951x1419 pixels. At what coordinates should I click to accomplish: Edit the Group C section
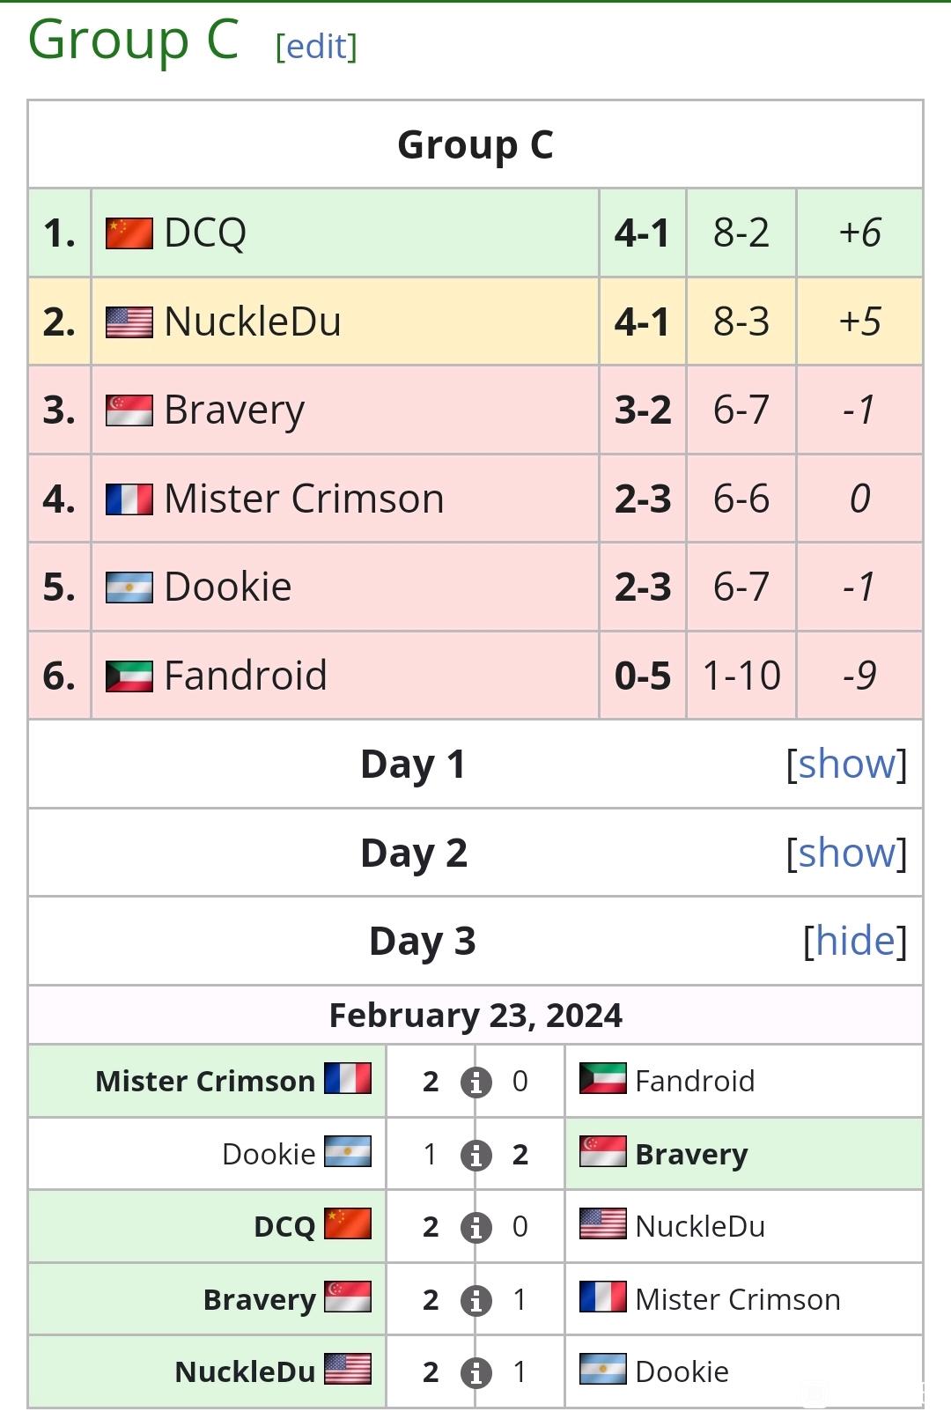[316, 46]
